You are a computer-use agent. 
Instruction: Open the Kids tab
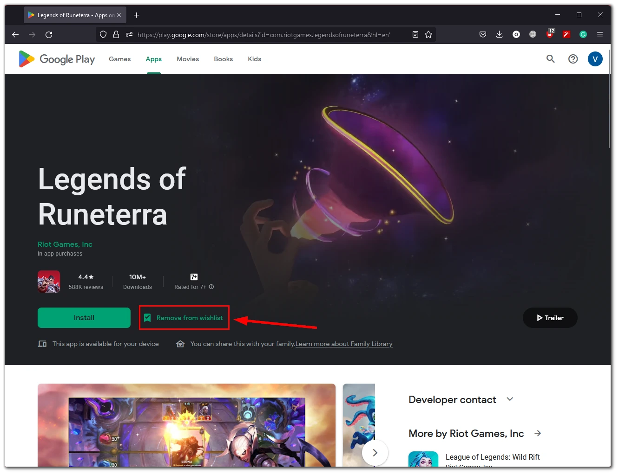pos(255,59)
